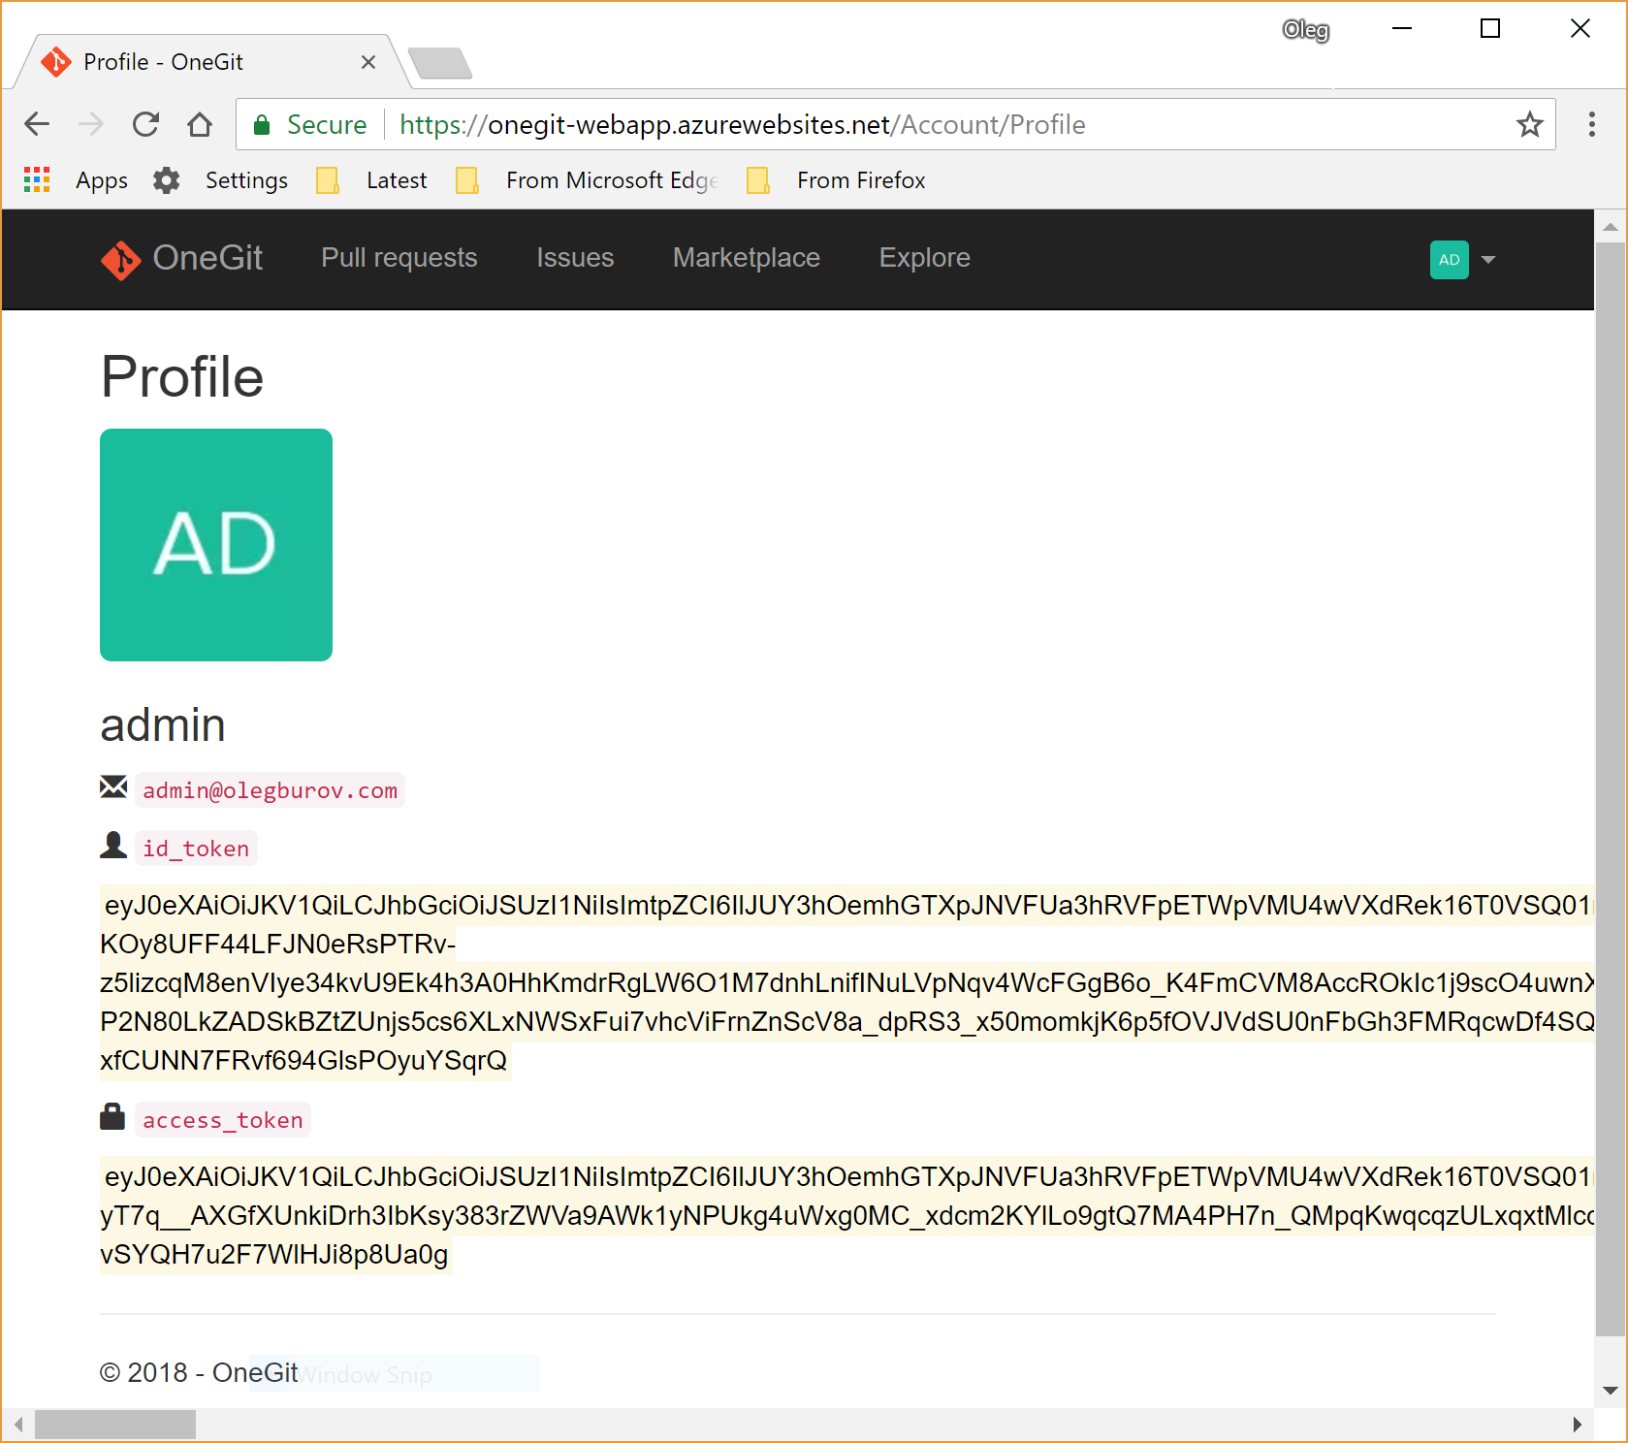Screen dimensions: 1628x1443
Task: Open the Marketplace link
Action: click(746, 258)
